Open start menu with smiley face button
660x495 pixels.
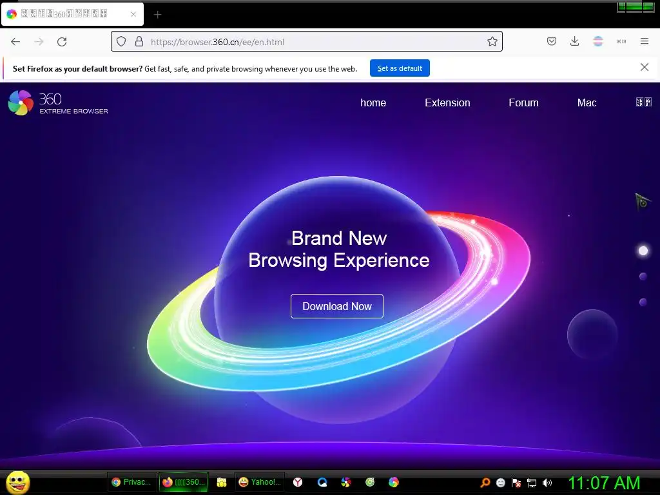18,482
